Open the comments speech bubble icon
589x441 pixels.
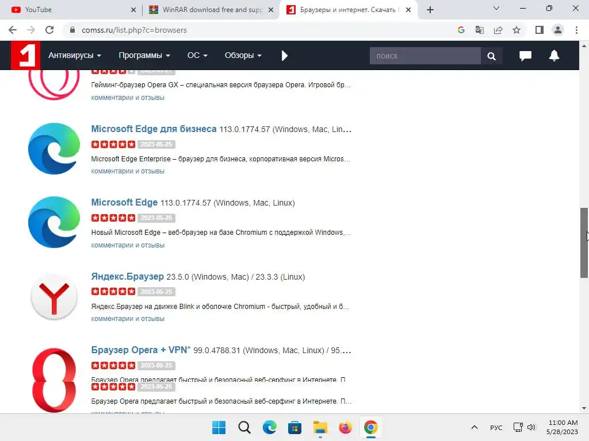pyautogui.click(x=525, y=56)
